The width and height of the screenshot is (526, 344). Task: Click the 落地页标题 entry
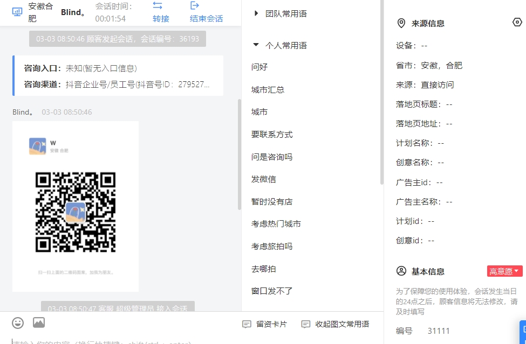(424, 104)
